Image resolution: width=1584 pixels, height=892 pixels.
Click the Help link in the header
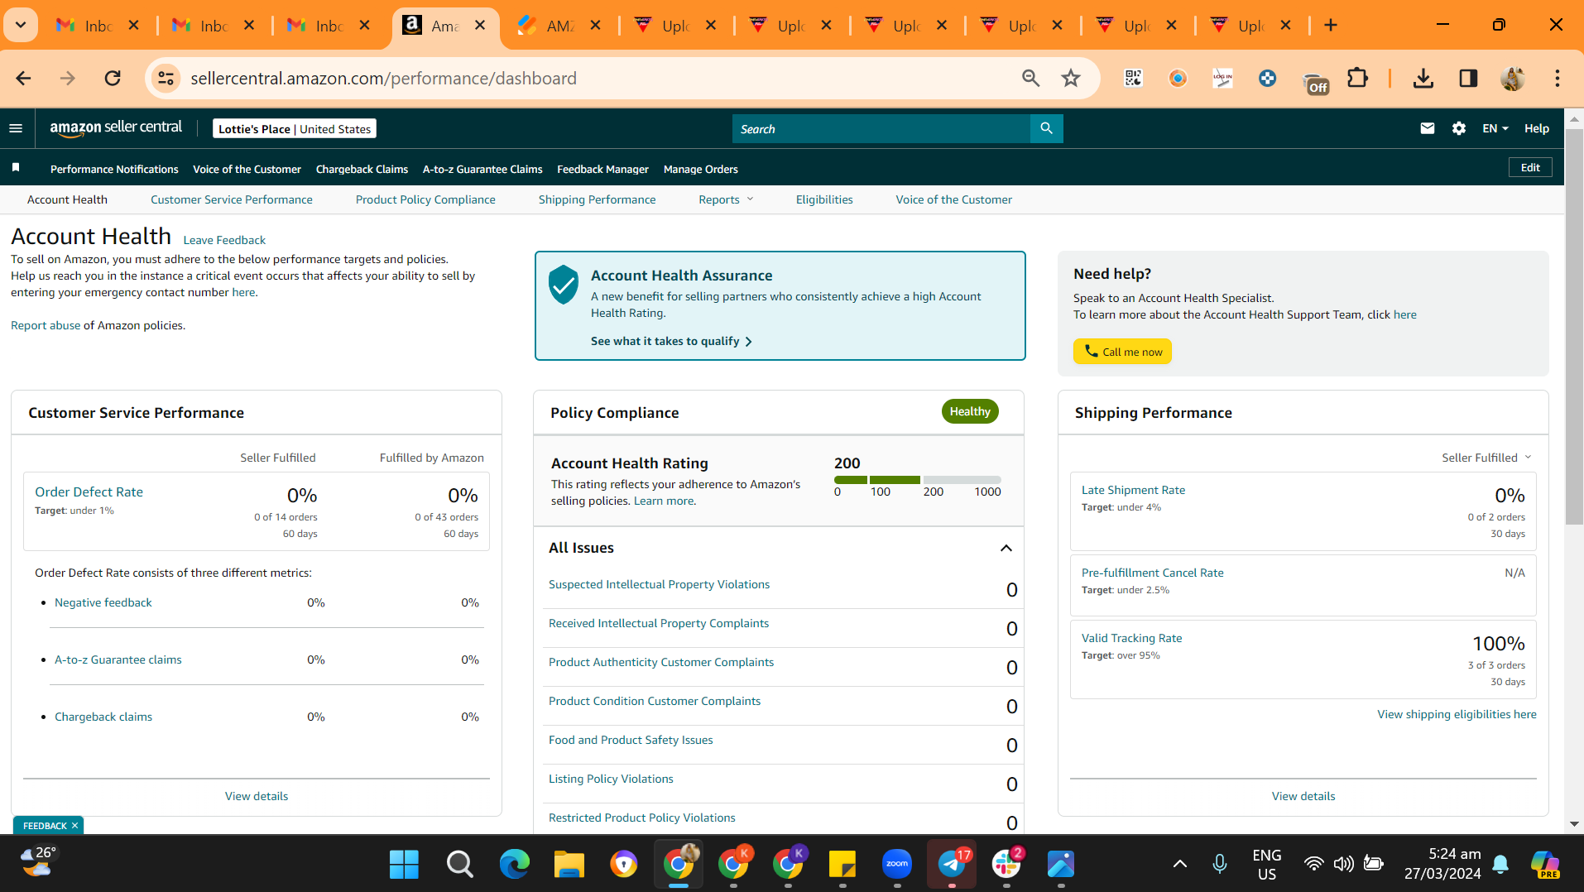[x=1536, y=128]
